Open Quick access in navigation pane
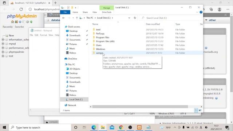 (x=74, y=27)
